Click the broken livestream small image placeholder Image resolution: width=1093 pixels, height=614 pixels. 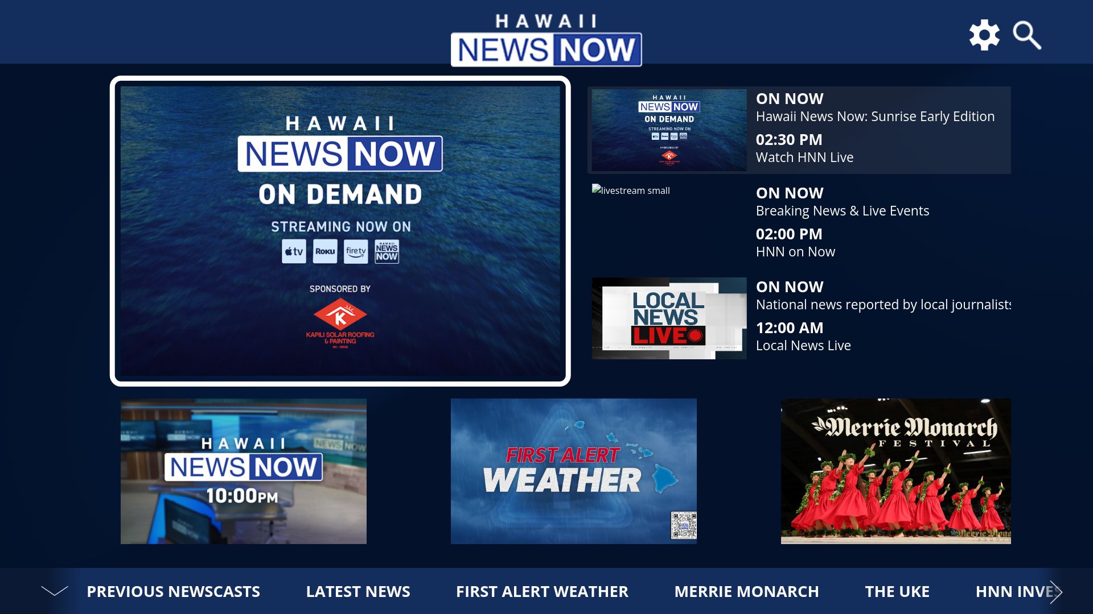tap(631, 190)
